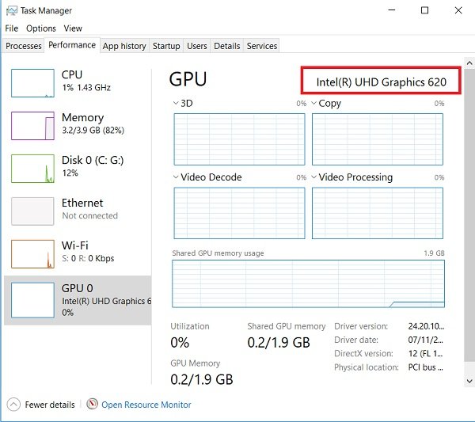
Task: Open the File menu
Action: (11, 29)
